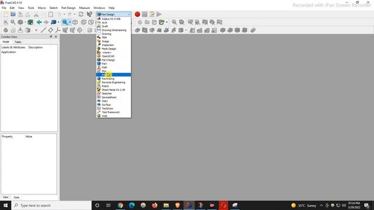Click the What's This help icon
374x210 pixels.
89,14
